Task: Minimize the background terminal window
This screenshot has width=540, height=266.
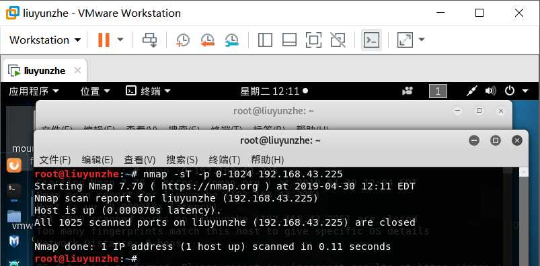Action: 457,111
